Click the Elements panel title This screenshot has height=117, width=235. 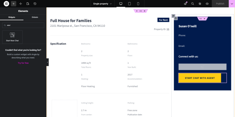pos(23,11)
